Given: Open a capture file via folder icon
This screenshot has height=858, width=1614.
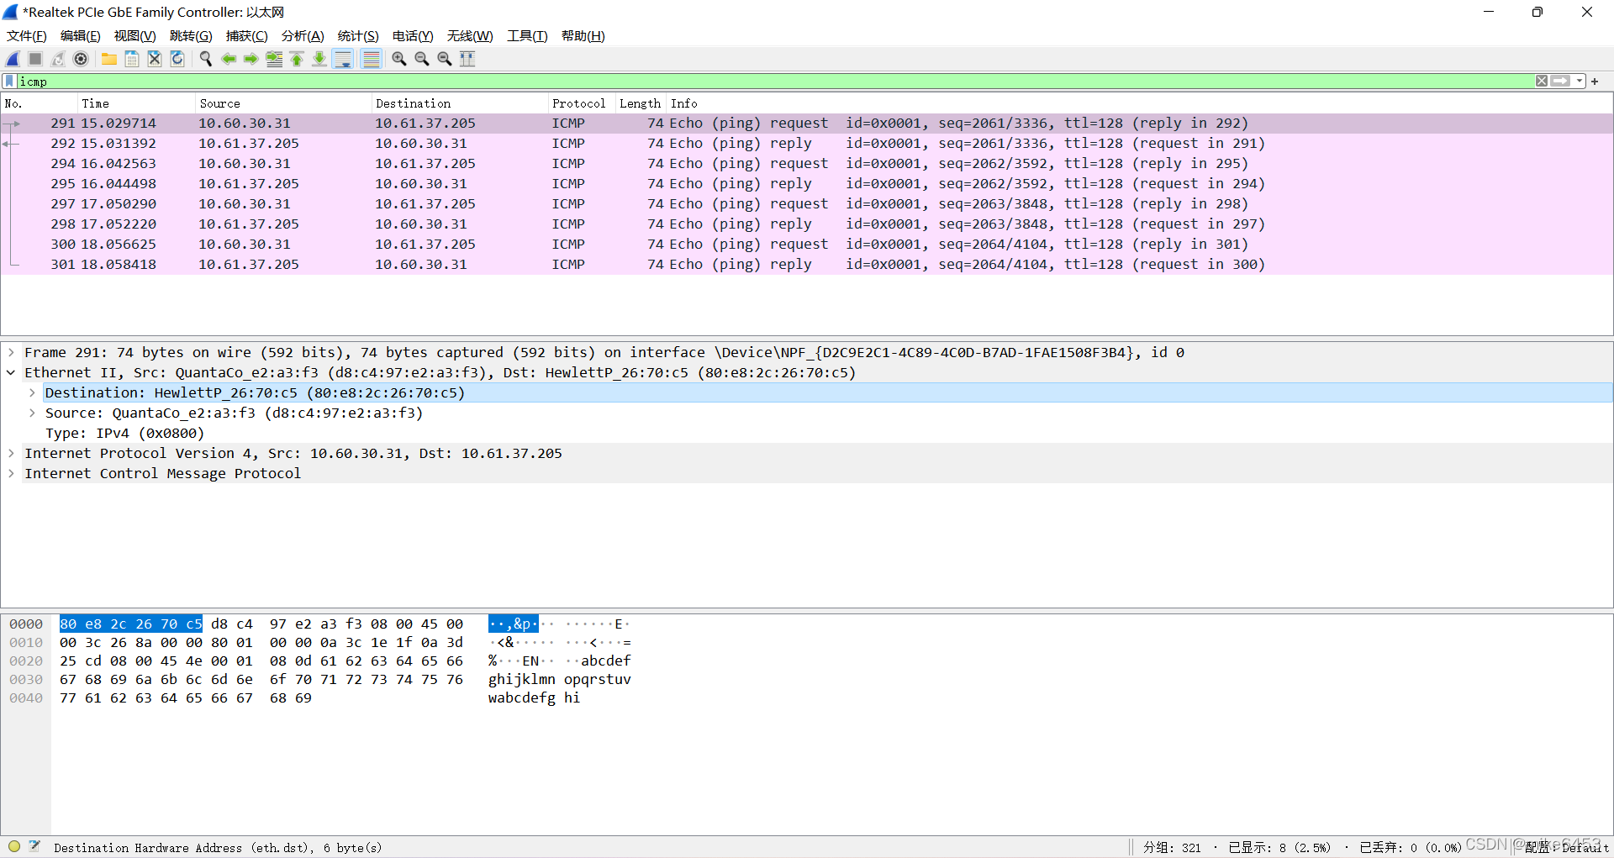Looking at the screenshot, I should click(x=109, y=59).
